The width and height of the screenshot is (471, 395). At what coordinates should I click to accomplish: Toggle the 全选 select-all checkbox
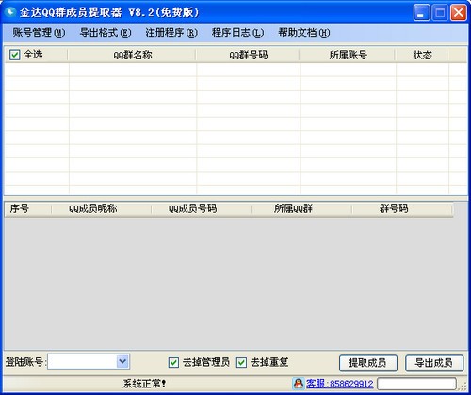pos(15,55)
